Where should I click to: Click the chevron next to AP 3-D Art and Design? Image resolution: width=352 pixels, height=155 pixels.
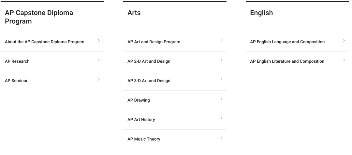221,79
